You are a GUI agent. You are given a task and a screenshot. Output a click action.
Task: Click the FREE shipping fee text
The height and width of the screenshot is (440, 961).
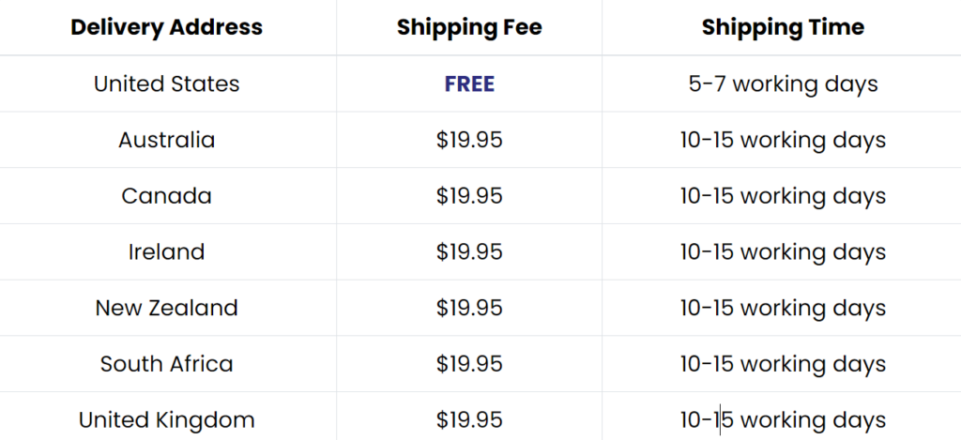(x=469, y=83)
